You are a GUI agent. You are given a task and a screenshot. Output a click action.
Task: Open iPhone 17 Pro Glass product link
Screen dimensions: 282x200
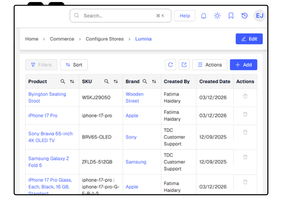50,186
